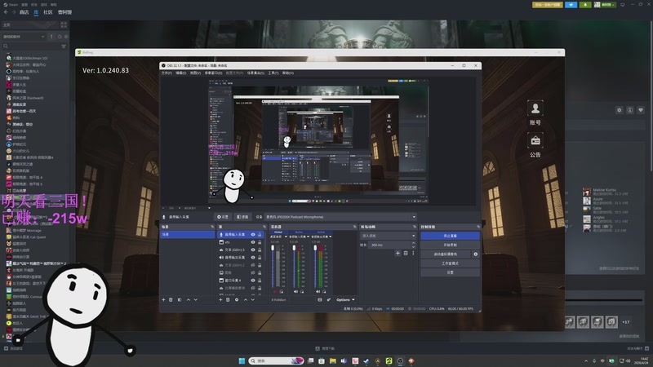Open Steam library 游戏和软件 category dropdown
This screenshot has height=367, width=653.
[24, 37]
